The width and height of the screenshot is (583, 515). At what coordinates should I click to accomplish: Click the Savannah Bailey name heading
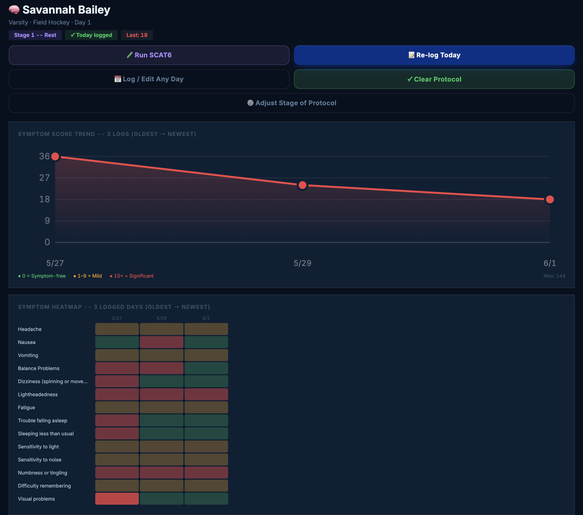click(66, 10)
